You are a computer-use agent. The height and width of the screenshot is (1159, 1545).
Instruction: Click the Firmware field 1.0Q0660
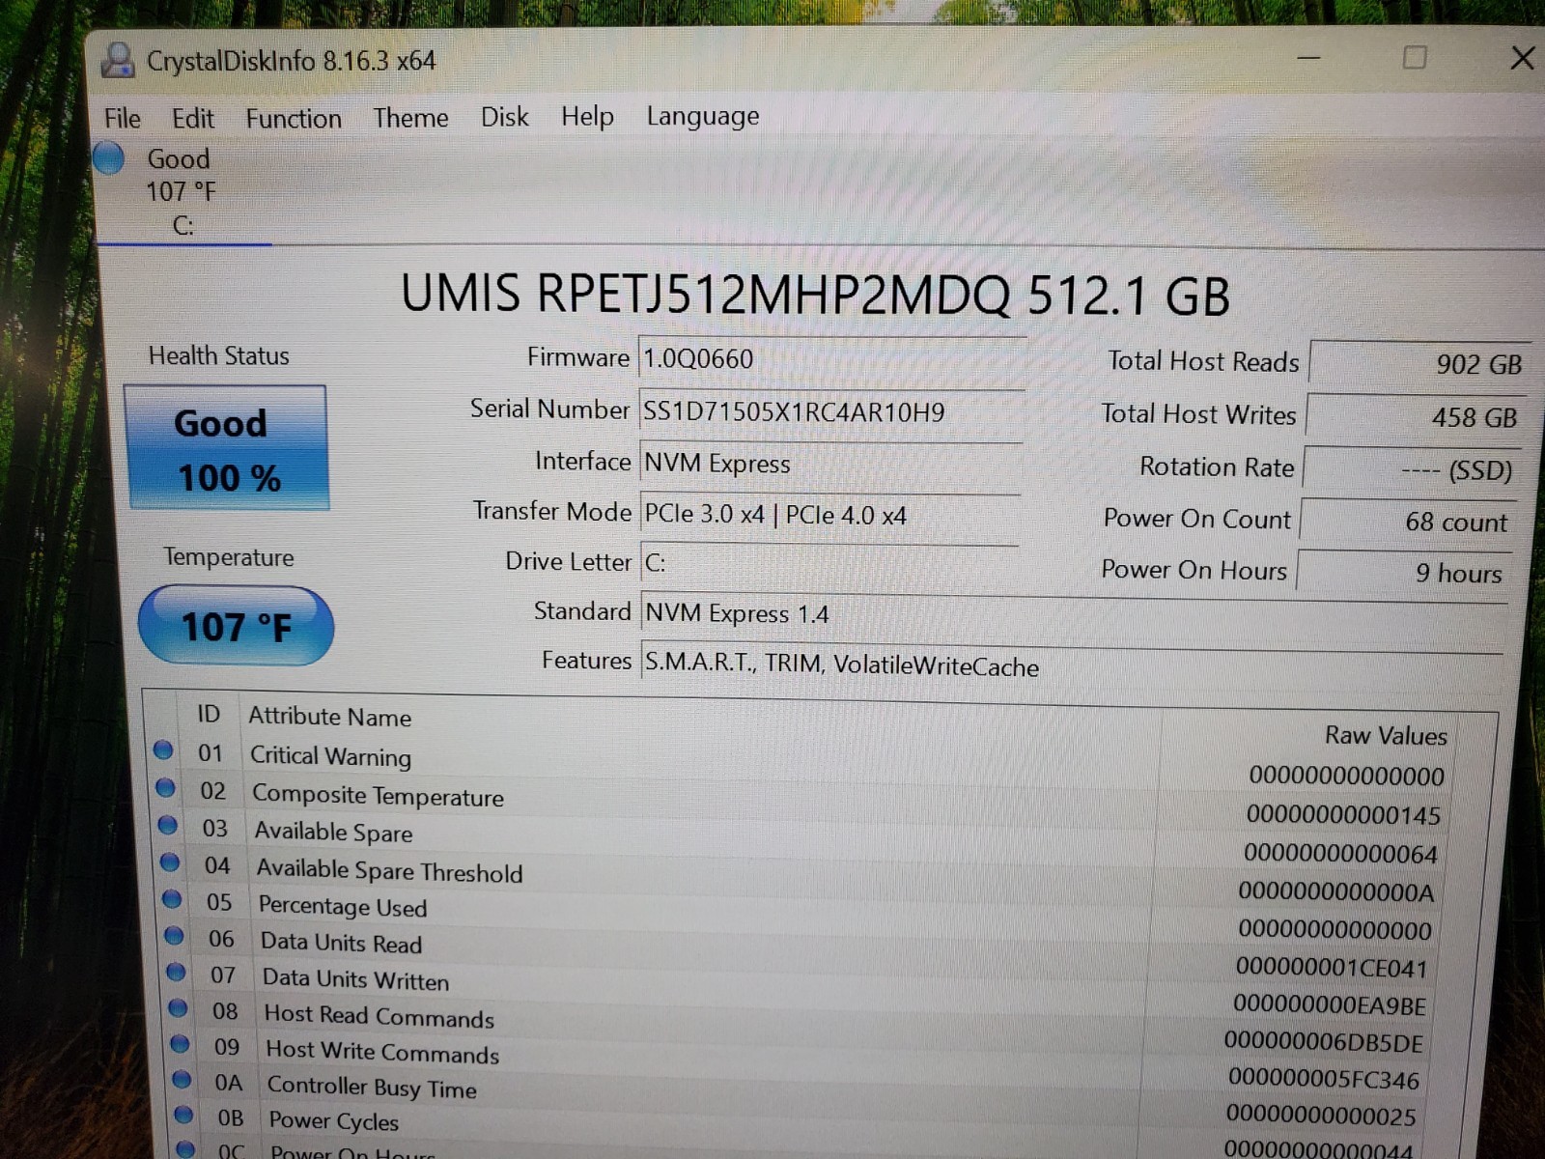[x=832, y=359]
